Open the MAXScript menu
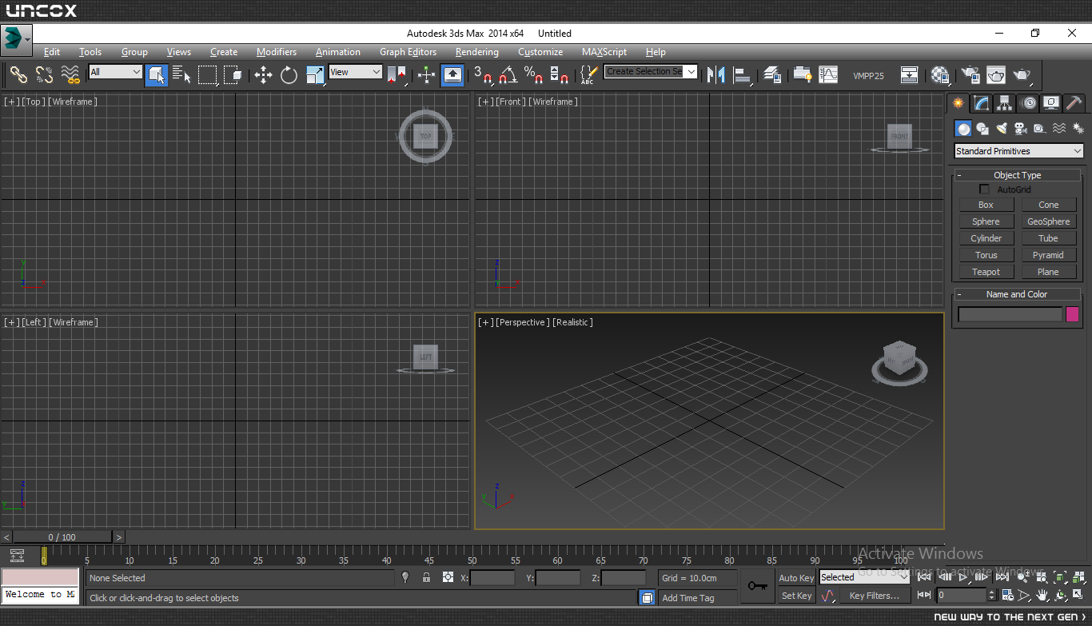The width and height of the screenshot is (1092, 626). click(604, 52)
